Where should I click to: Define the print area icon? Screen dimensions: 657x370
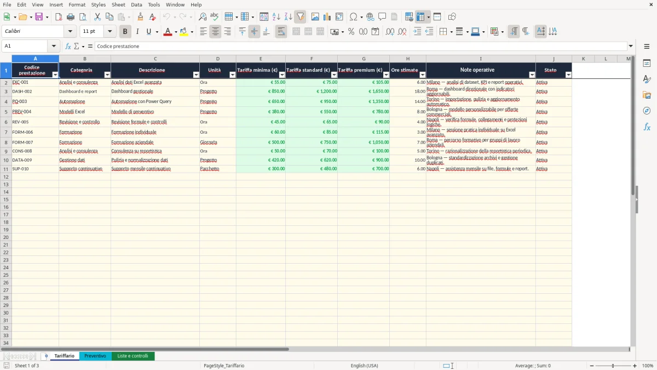[x=409, y=17]
